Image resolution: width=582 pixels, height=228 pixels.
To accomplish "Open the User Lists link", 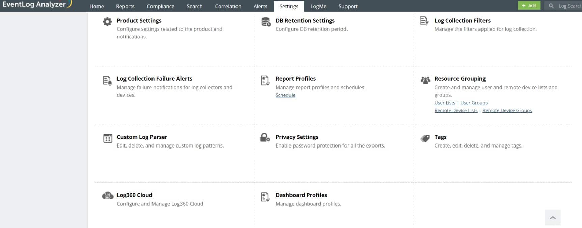I will click(x=445, y=103).
